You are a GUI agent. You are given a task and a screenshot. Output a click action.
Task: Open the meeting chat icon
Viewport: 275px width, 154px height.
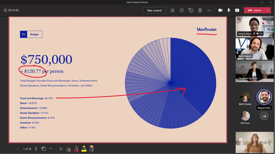click(182, 10)
